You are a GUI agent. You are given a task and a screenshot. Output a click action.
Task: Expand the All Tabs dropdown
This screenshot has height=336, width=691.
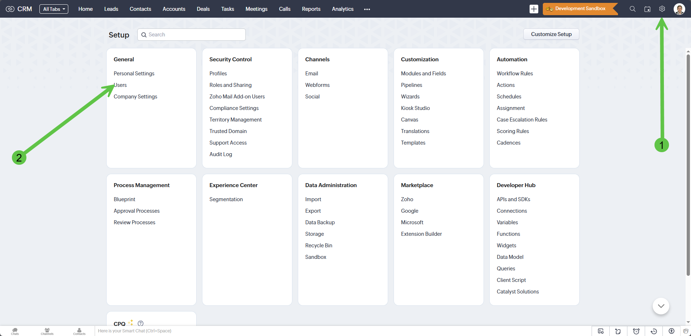[54, 9]
